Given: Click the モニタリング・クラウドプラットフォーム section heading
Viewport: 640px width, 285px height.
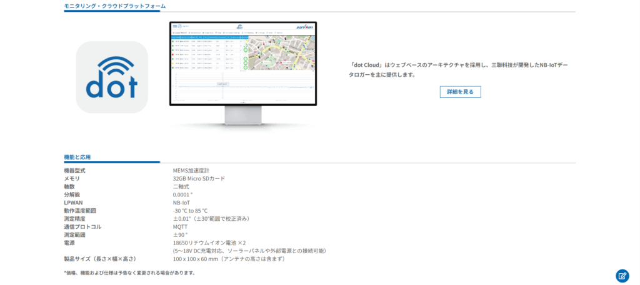Looking at the screenshot, I should point(115,6).
